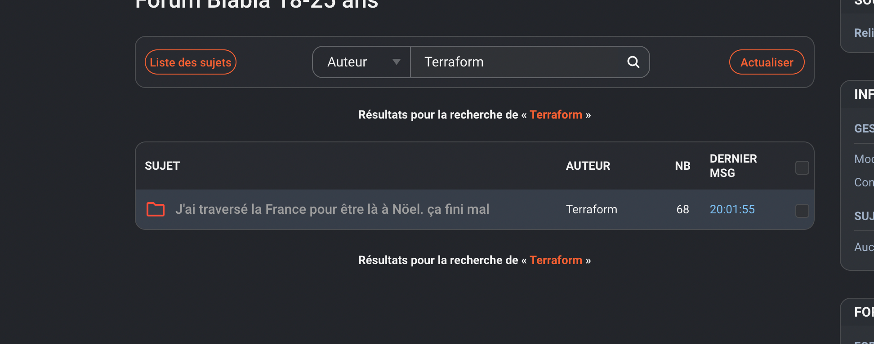This screenshot has width=874, height=344.
Task: Check the box for the Terraform topic row
Action: 802,211
